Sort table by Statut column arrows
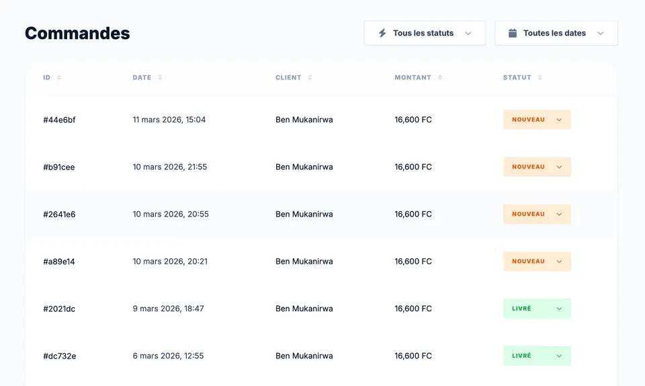Image resolution: width=645 pixels, height=386 pixels. (540, 77)
